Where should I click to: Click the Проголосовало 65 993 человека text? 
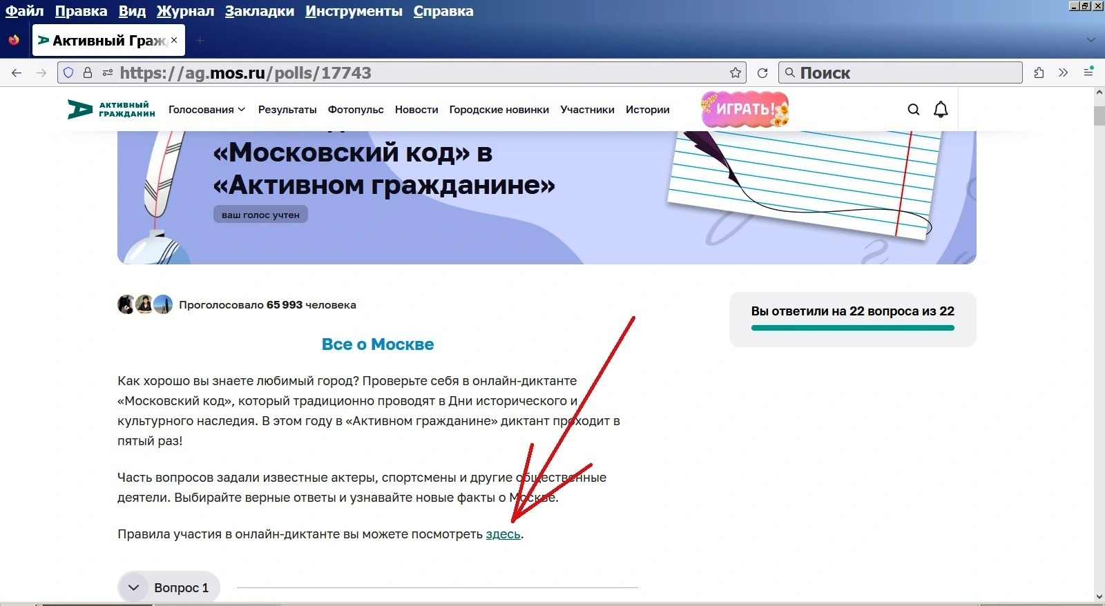click(x=267, y=304)
